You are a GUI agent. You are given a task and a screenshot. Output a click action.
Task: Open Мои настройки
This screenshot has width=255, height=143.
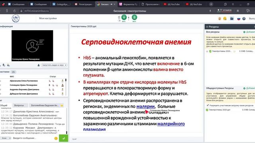48,18
